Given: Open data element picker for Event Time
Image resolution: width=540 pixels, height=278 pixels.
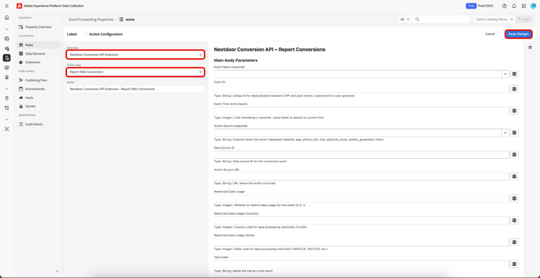Looking at the screenshot, I should coord(515,111).
